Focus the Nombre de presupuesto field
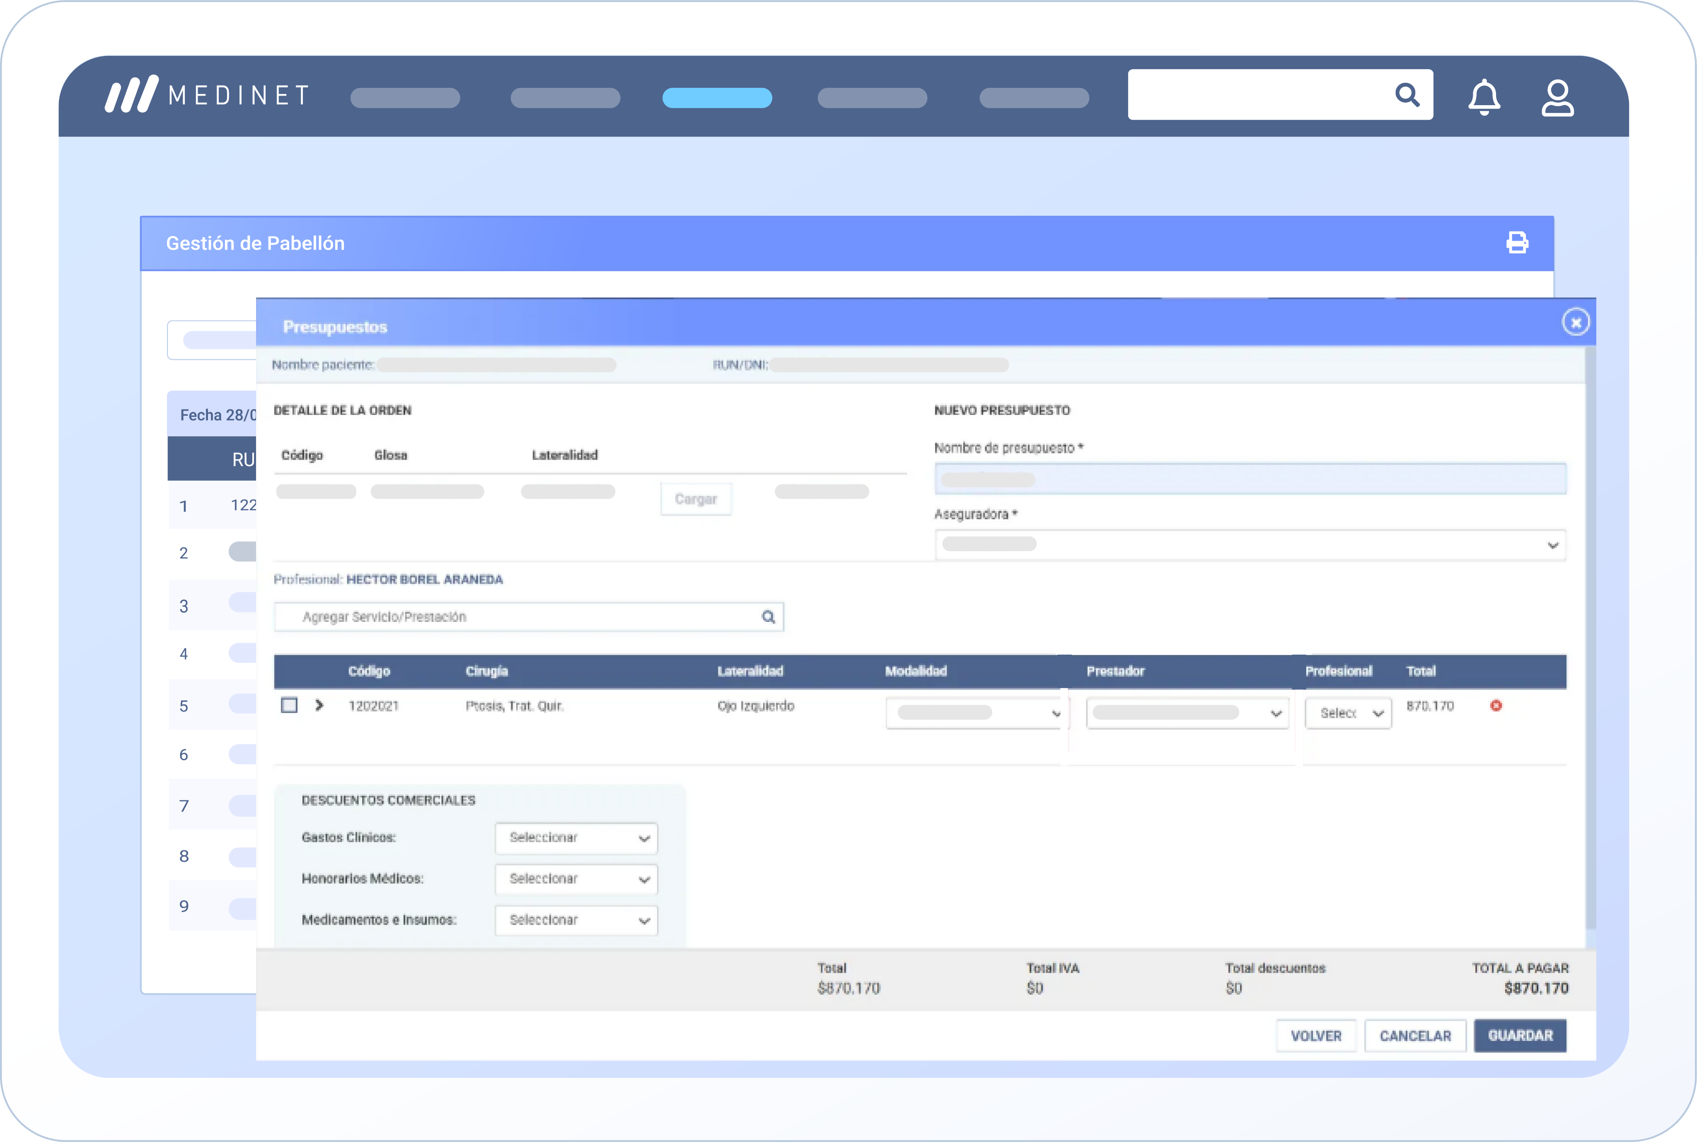1697x1142 pixels. [1250, 479]
